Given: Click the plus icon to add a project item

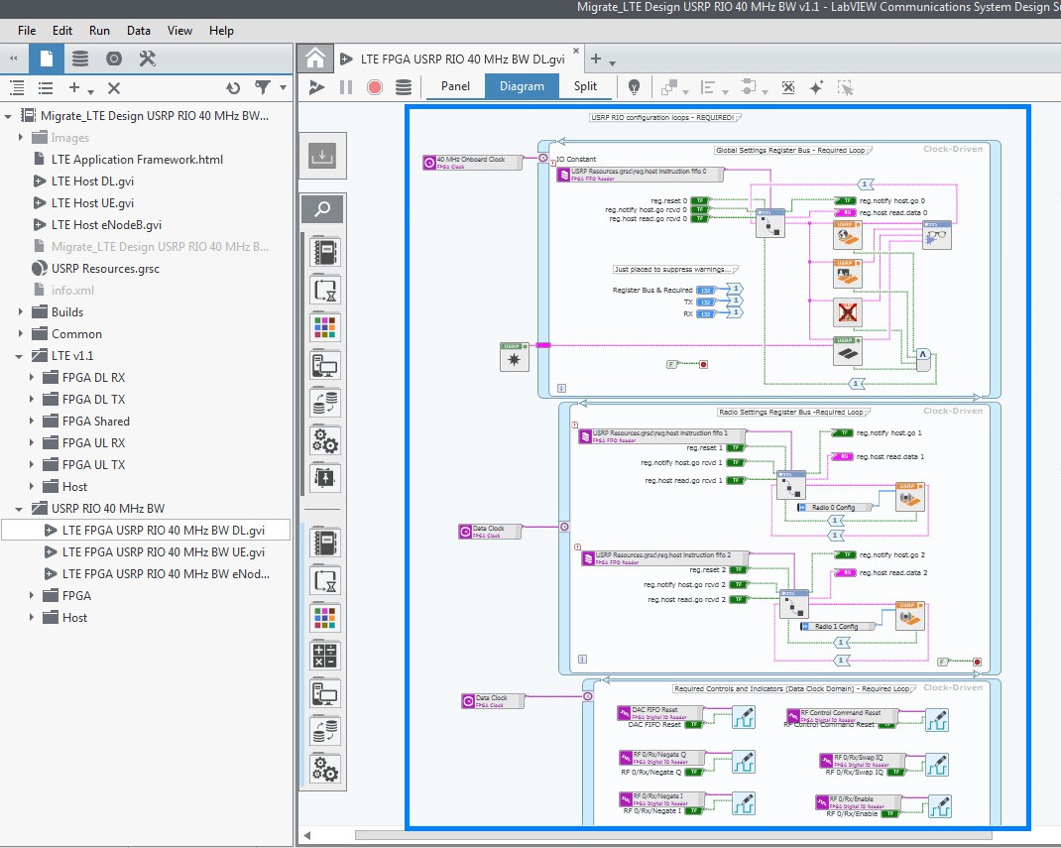Looking at the screenshot, I should [74, 87].
